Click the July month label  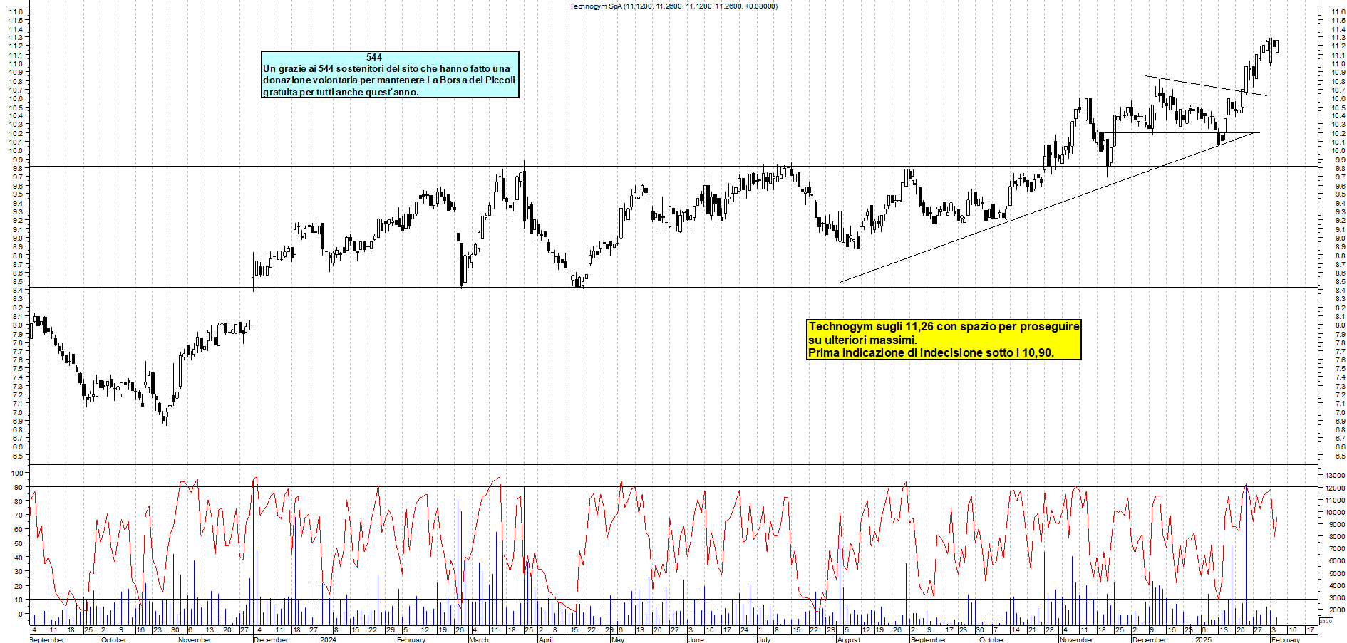point(763,639)
